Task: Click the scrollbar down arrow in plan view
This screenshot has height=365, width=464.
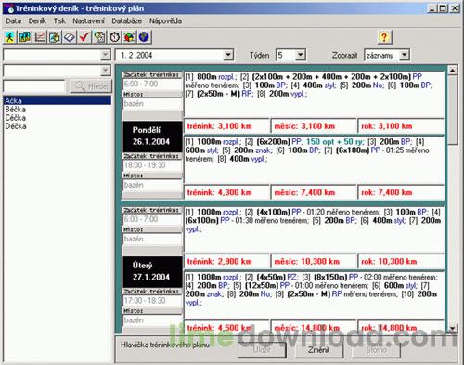Action: (x=453, y=328)
